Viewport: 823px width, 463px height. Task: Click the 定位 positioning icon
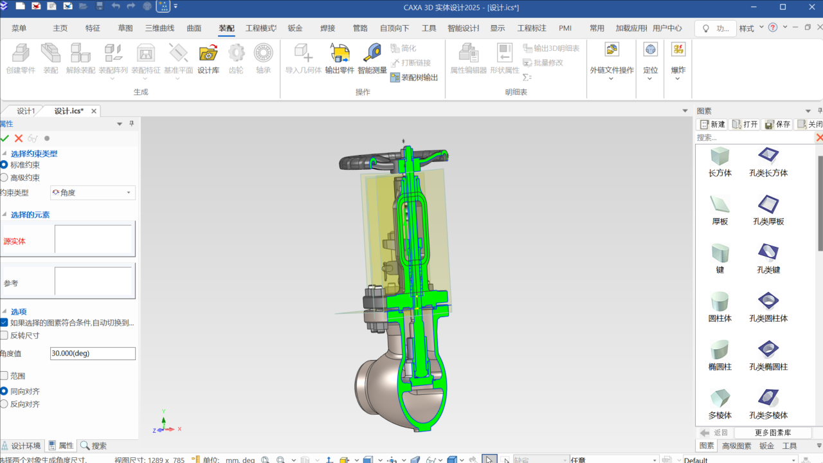point(650,50)
